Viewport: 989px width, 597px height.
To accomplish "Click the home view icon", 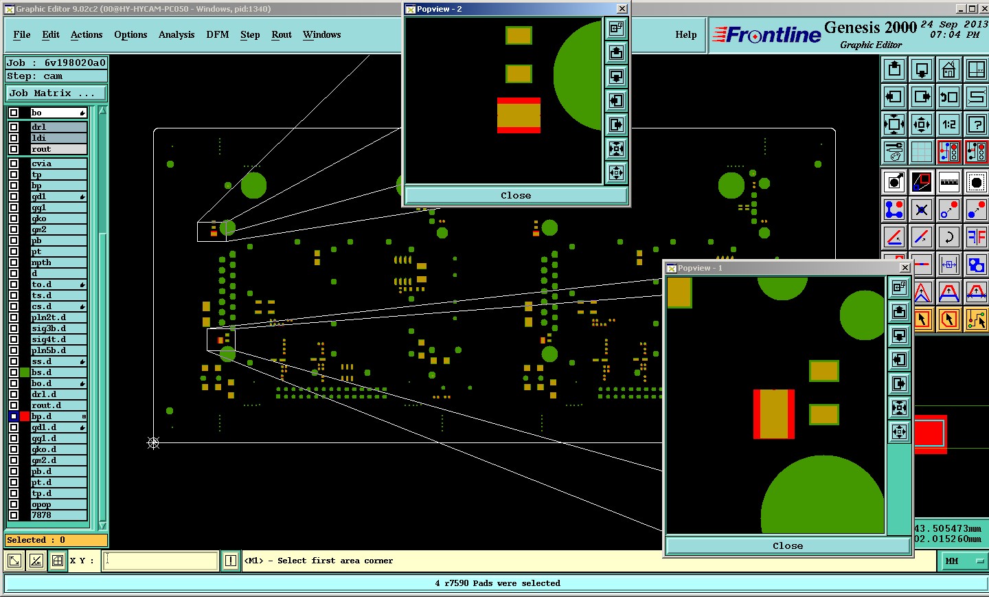I will click(x=949, y=69).
